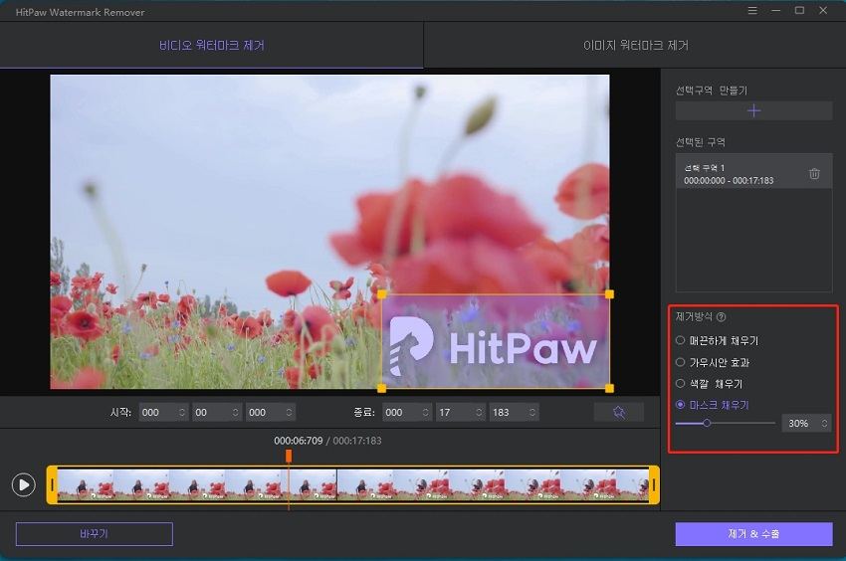Click the 바꾸기 button
This screenshot has height=561, width=846.
point(95,534)
